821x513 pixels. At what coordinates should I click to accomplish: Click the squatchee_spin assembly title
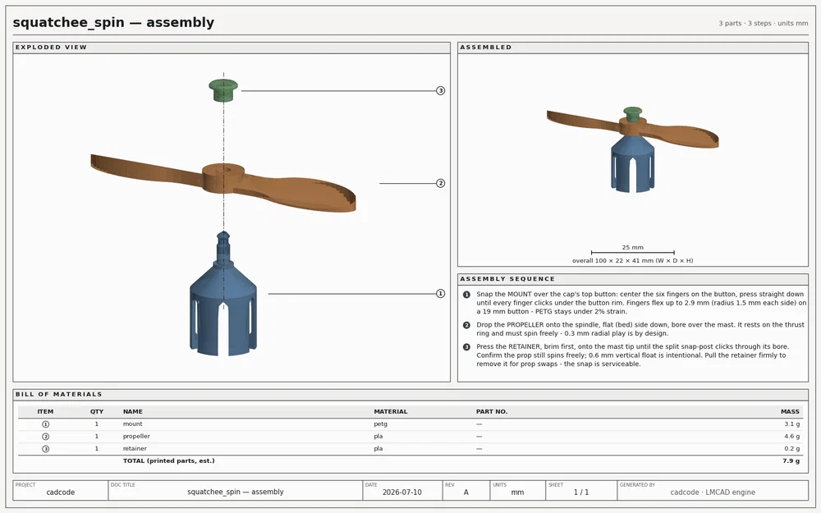(x=113, y=22)
